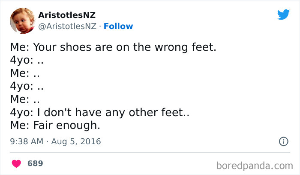The image size is (300, 175).
Task: Click the second "4yo: .." line
Action: tap(27, 86)
